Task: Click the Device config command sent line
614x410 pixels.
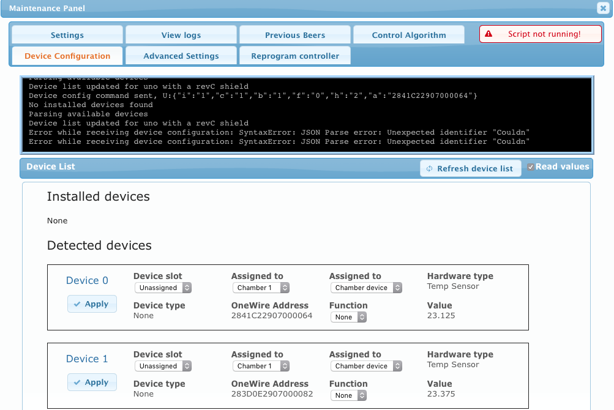Action: [253, 95]
